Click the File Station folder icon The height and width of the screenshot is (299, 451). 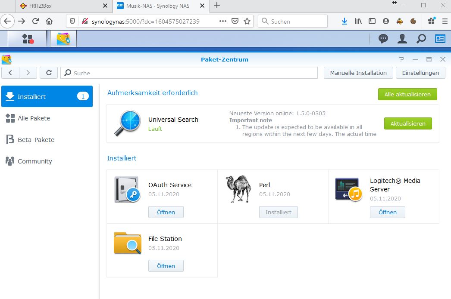[128, 243]
